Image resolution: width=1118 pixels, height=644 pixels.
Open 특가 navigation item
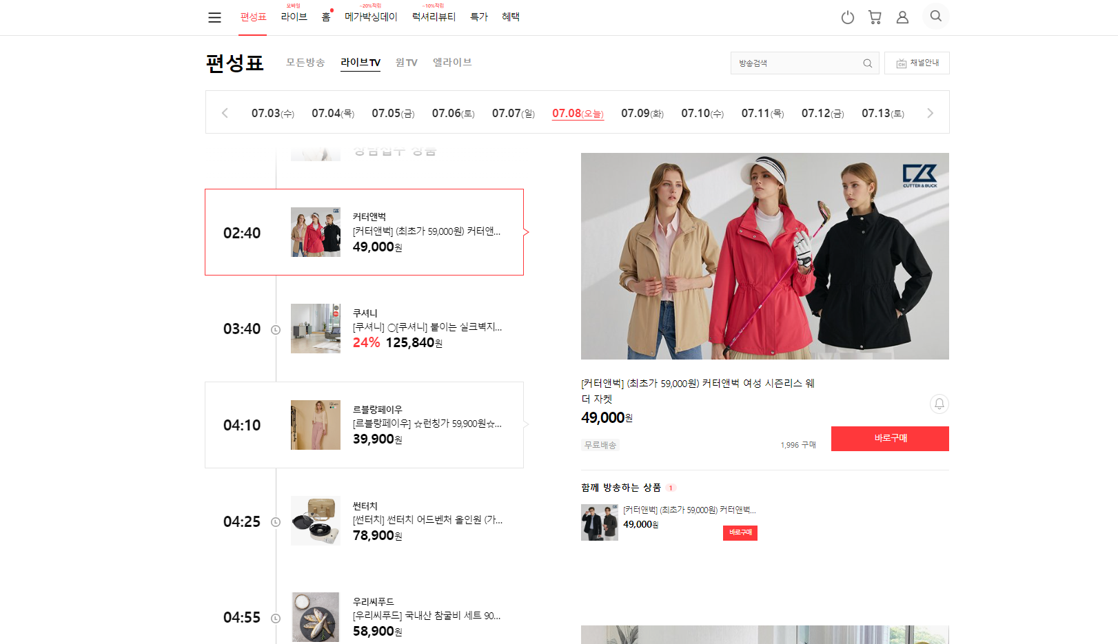click(x=479, y=17)
